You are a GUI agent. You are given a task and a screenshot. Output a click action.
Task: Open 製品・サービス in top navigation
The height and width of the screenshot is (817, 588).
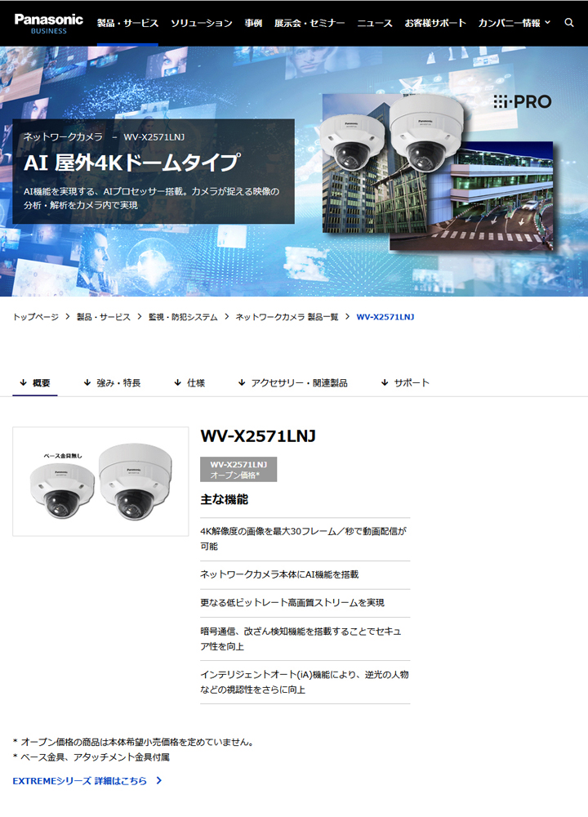[x=127, y=23]
